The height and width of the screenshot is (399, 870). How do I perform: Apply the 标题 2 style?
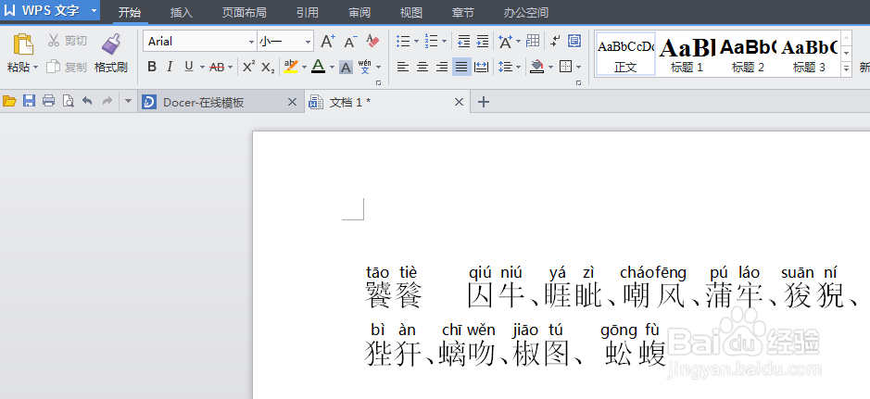pos(748,54)
